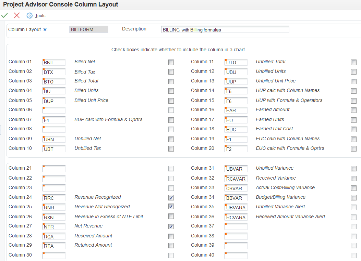Check the Retained Amount checkbox

point(171,246)
